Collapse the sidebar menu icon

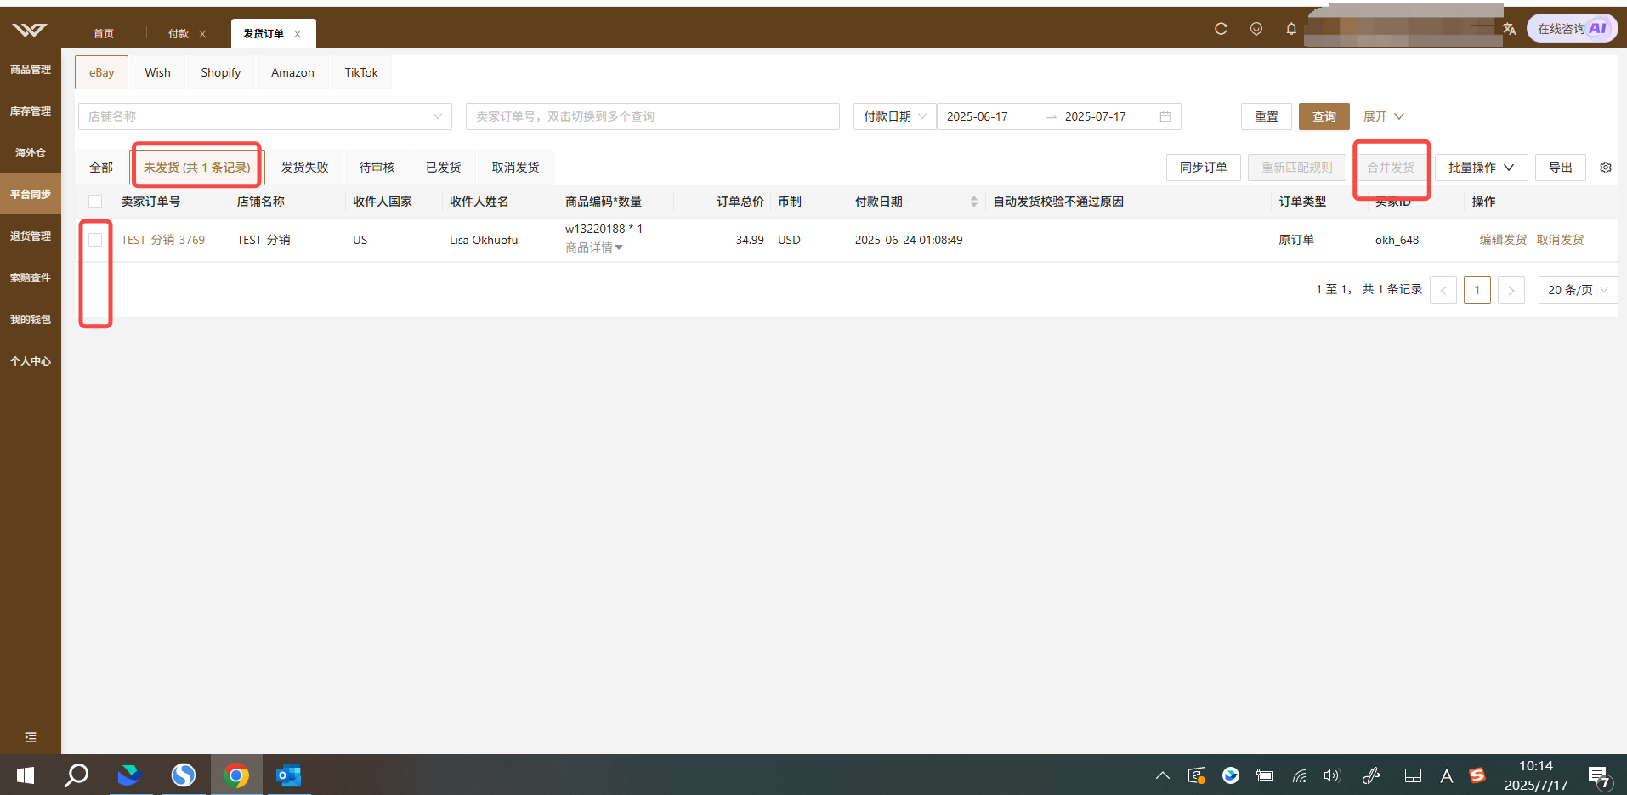pos(31,737)
